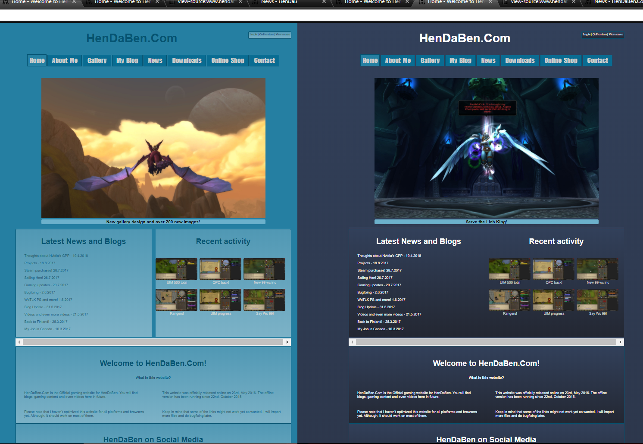Screen dimensions: 643x444
Task: Switch to view-source tab in left browser window
Action: click(x=206, y=2)
